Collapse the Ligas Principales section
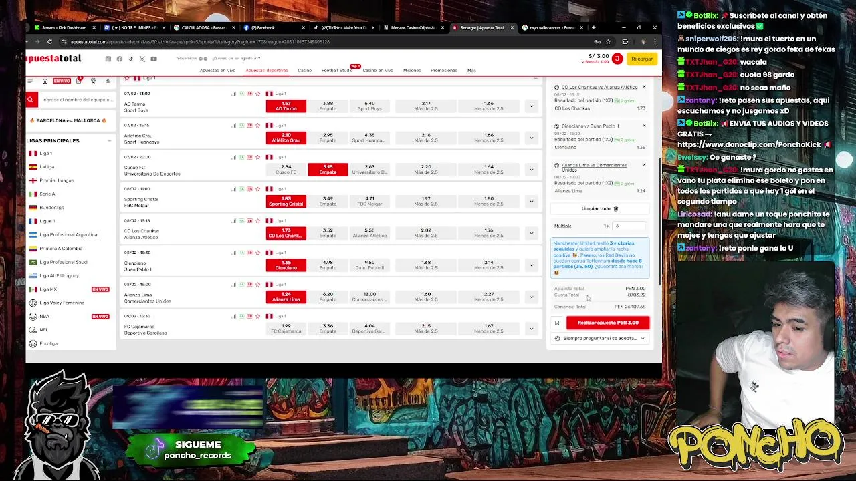The height and width of the screenshot is (481, 856). [x=109, y=140]
